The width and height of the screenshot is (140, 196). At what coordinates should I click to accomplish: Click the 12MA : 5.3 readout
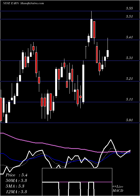tap(16, 192)
